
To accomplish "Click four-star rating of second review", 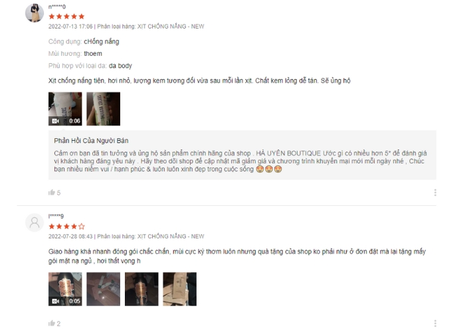I will coord(66,226).
